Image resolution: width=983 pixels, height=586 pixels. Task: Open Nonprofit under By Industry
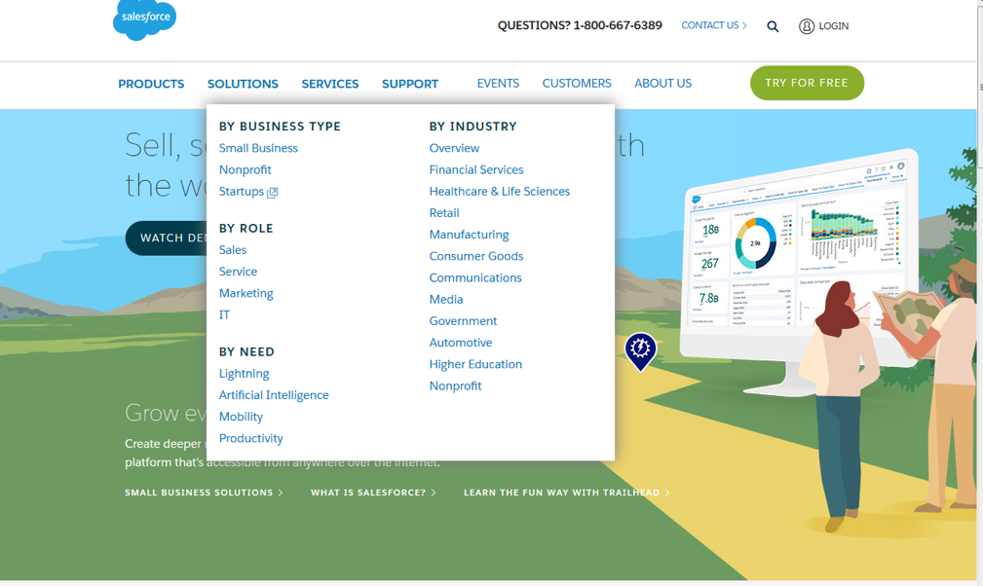click(x=456, y=386)
